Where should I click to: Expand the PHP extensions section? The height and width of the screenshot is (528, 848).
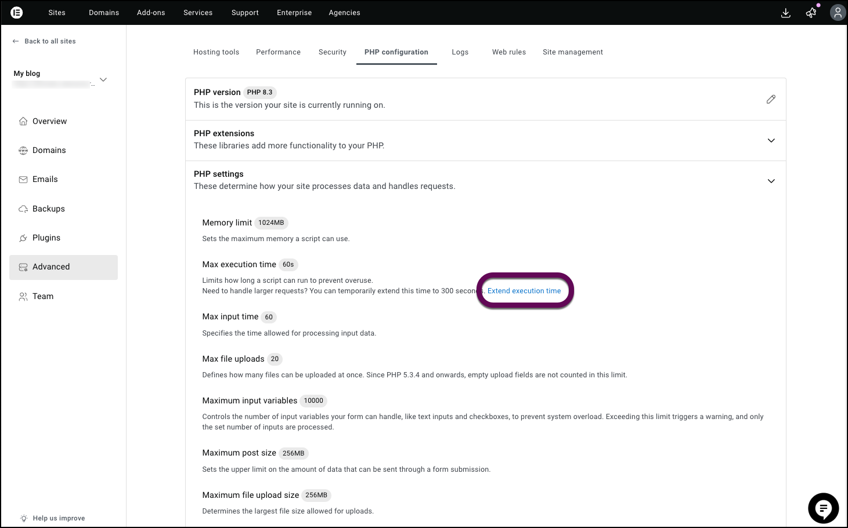click(x=771, y=140)
